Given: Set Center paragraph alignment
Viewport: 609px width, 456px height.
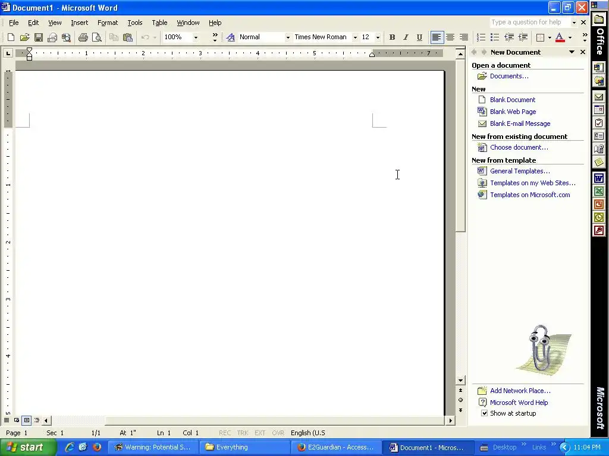Looking at the screenshot, I should coord(450,37).
